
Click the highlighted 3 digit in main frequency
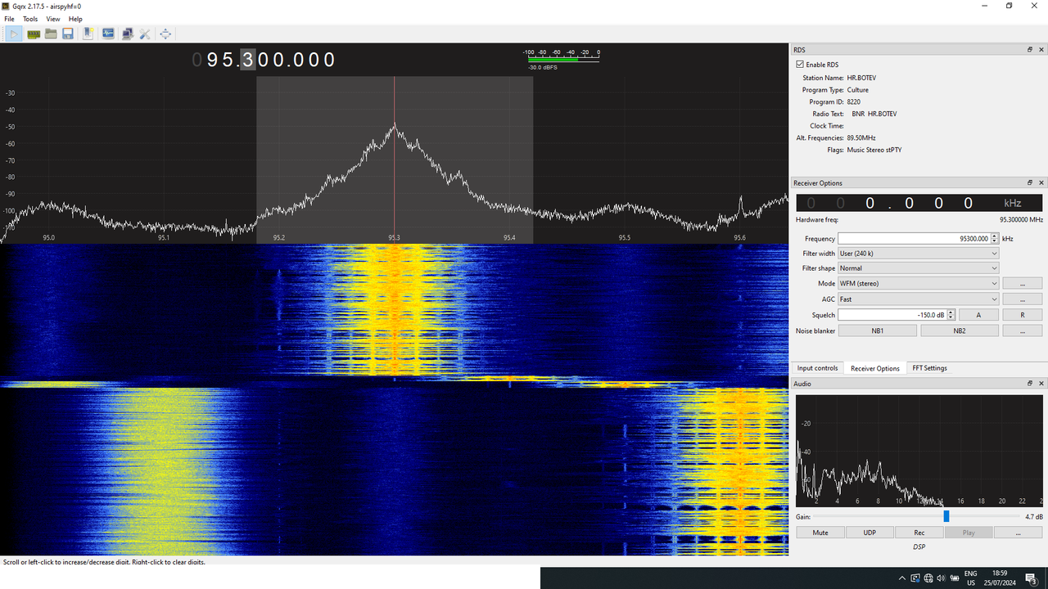tap(248, 60)
